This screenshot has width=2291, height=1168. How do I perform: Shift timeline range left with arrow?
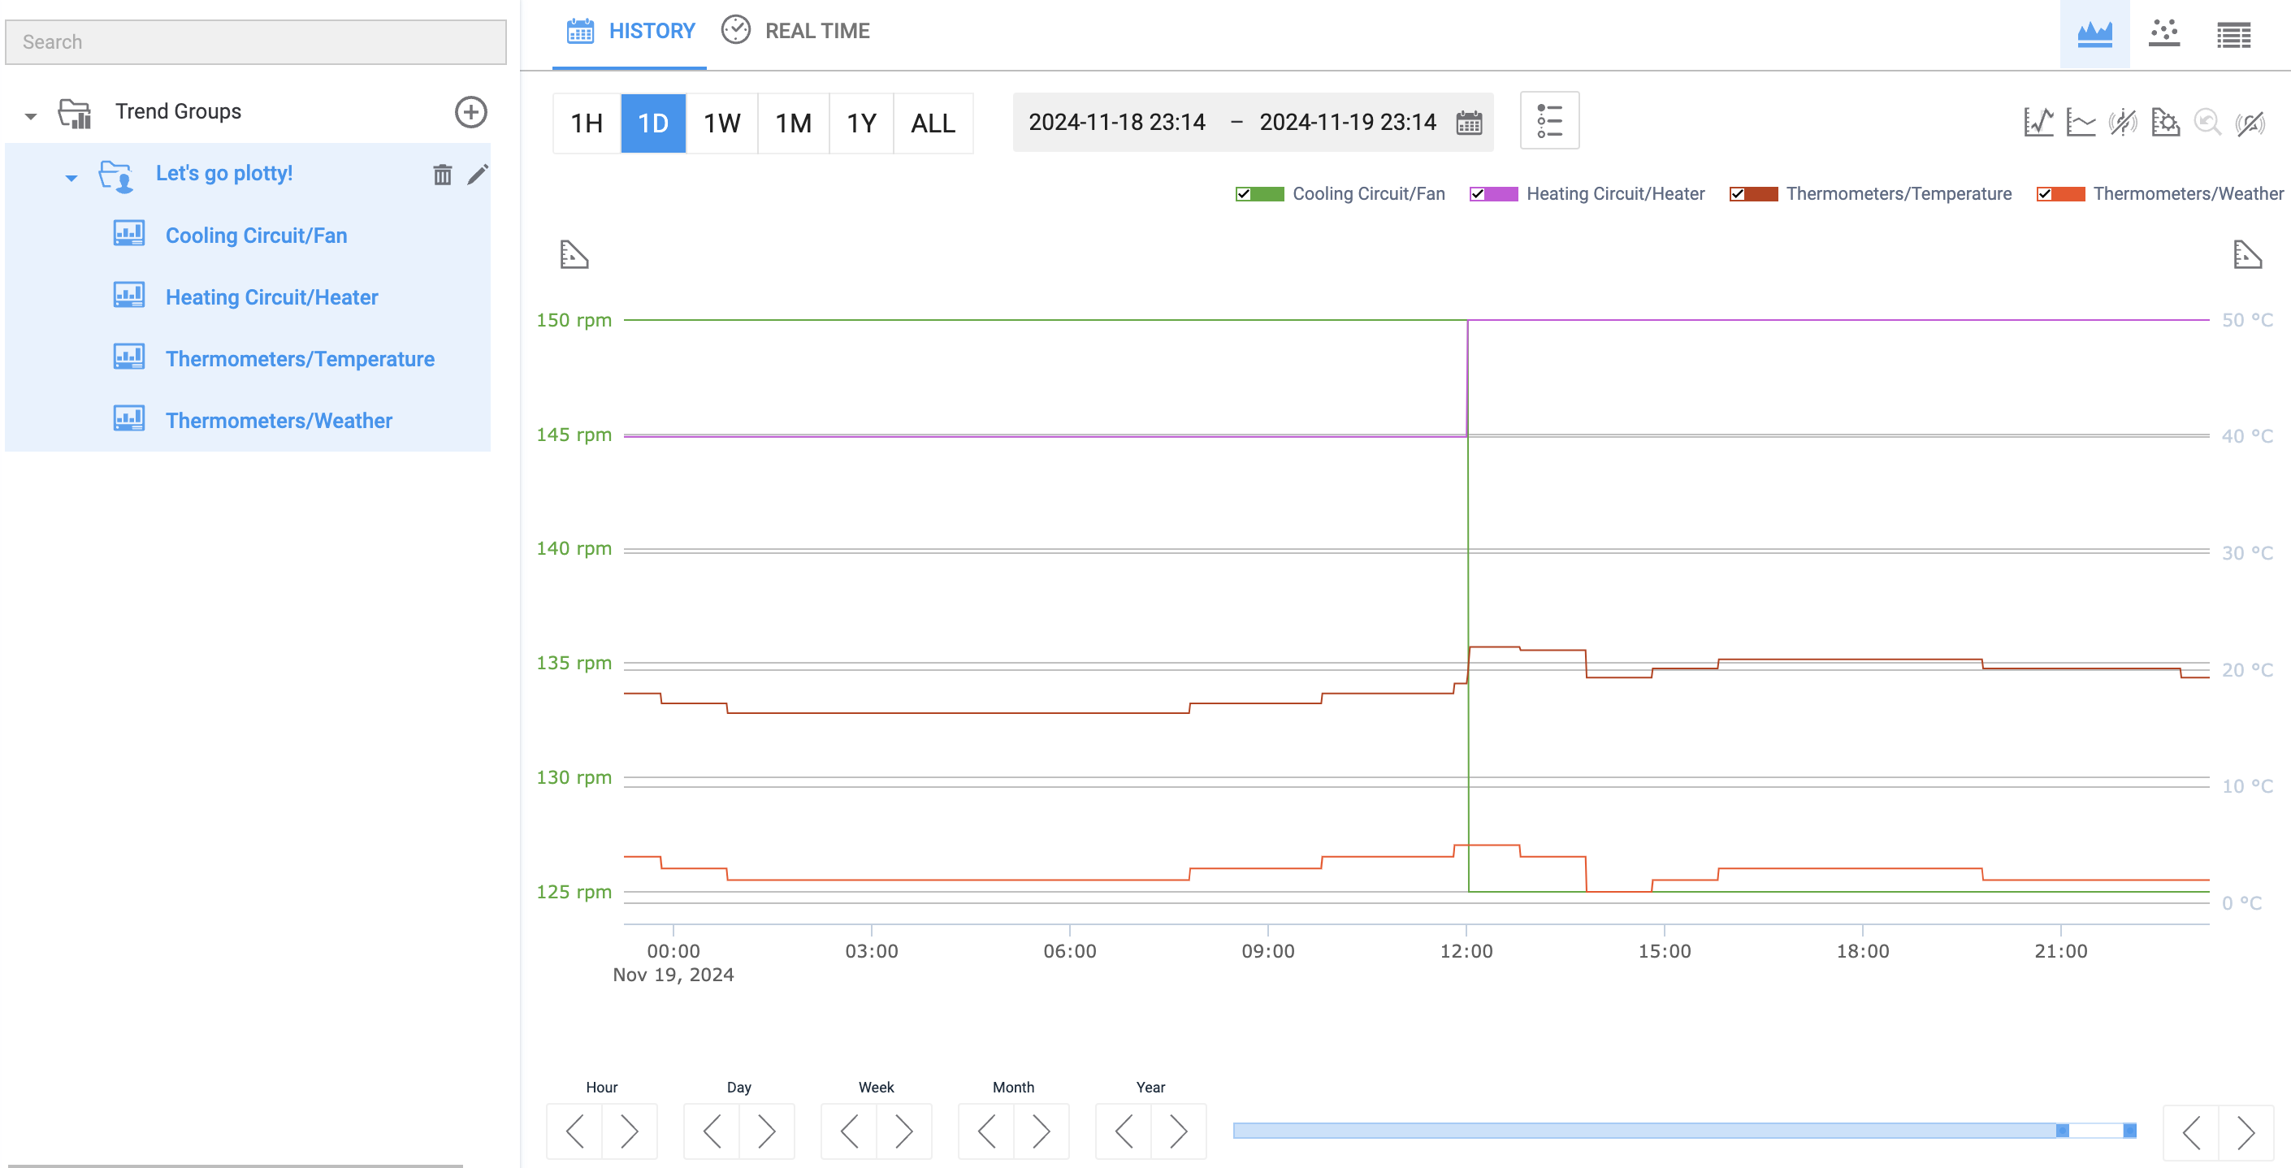pos(2190,1131)
